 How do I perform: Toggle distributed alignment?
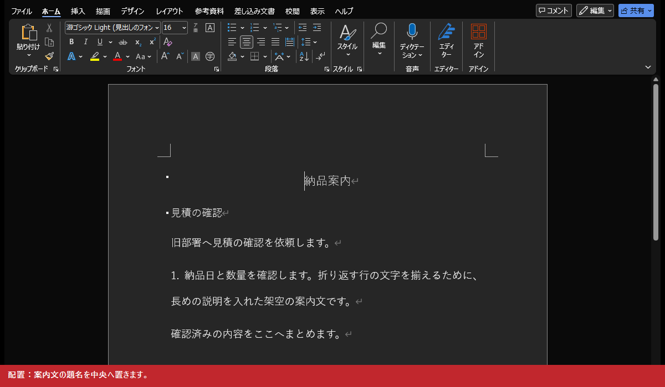(290, 42)
